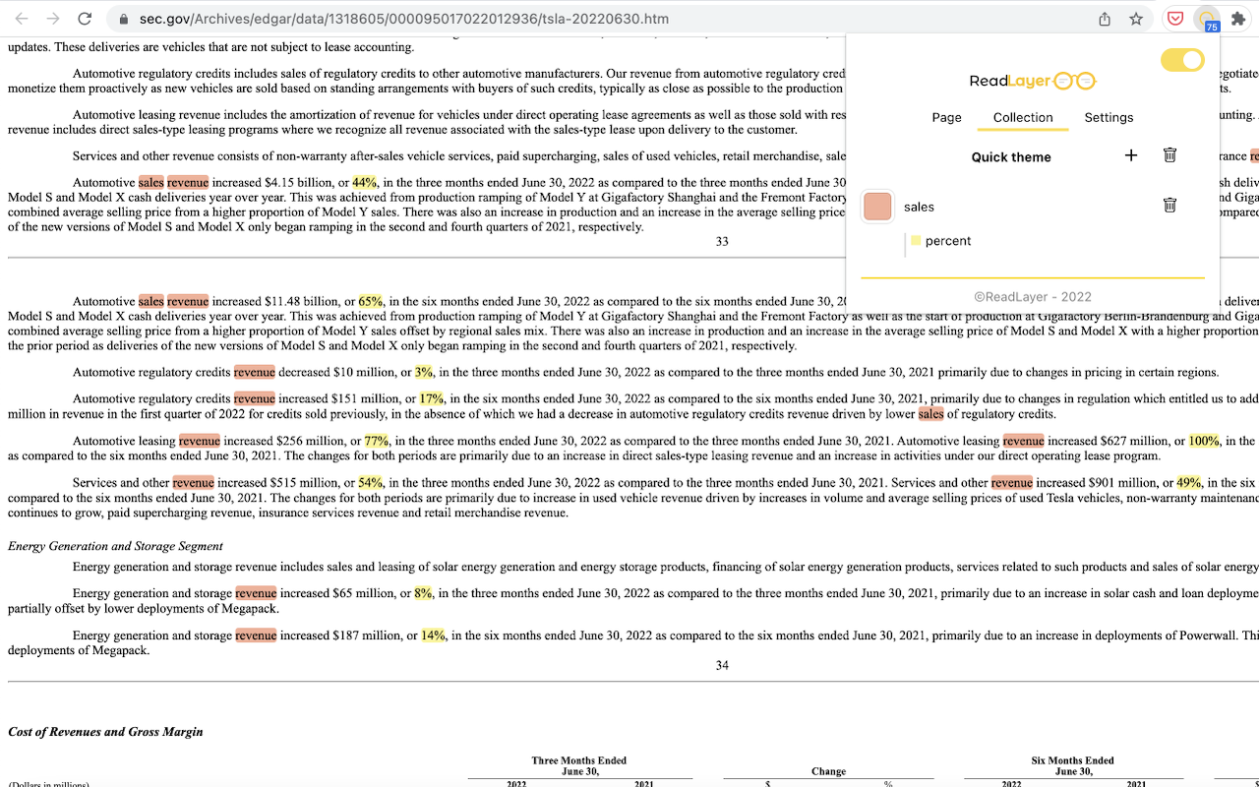Select the 'percent' keyword label in the popup
The image size is (1259, 787).
(x=948, y=241)
